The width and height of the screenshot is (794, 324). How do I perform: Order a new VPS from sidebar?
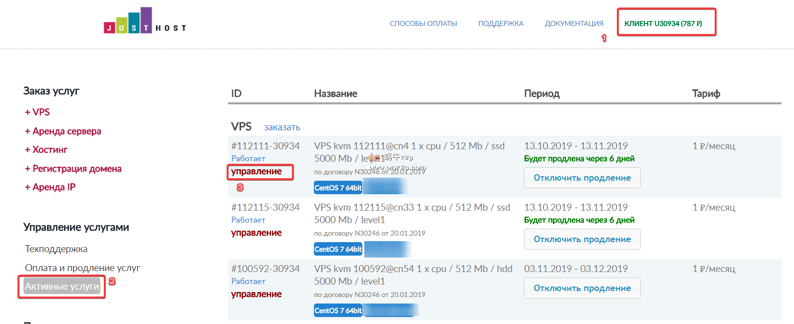37,112
